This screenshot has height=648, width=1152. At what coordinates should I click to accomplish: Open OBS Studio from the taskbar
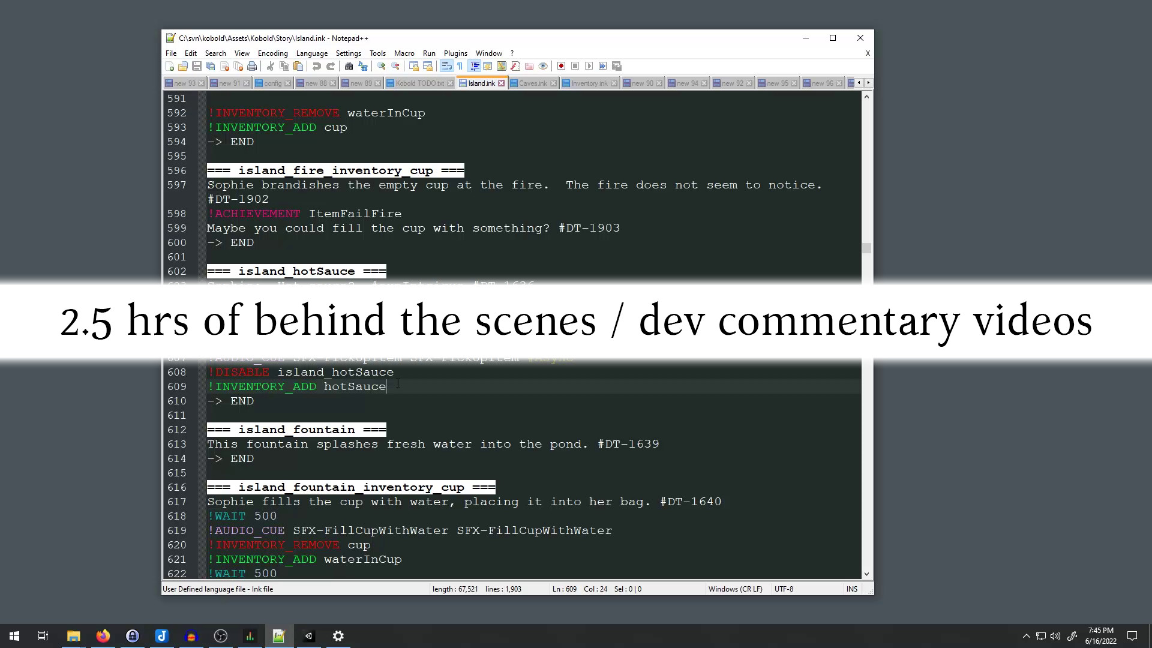click(x=221, y=635)
